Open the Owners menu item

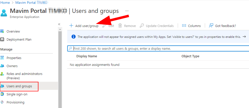point(12,66)
